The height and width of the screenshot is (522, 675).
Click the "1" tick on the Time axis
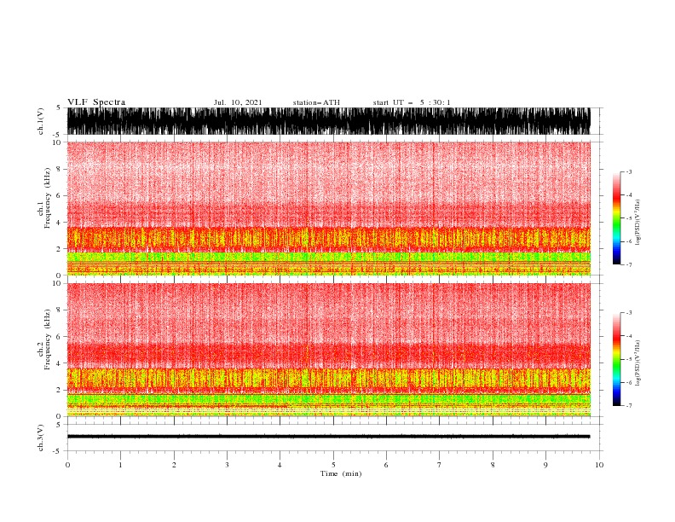pos(120,465)
